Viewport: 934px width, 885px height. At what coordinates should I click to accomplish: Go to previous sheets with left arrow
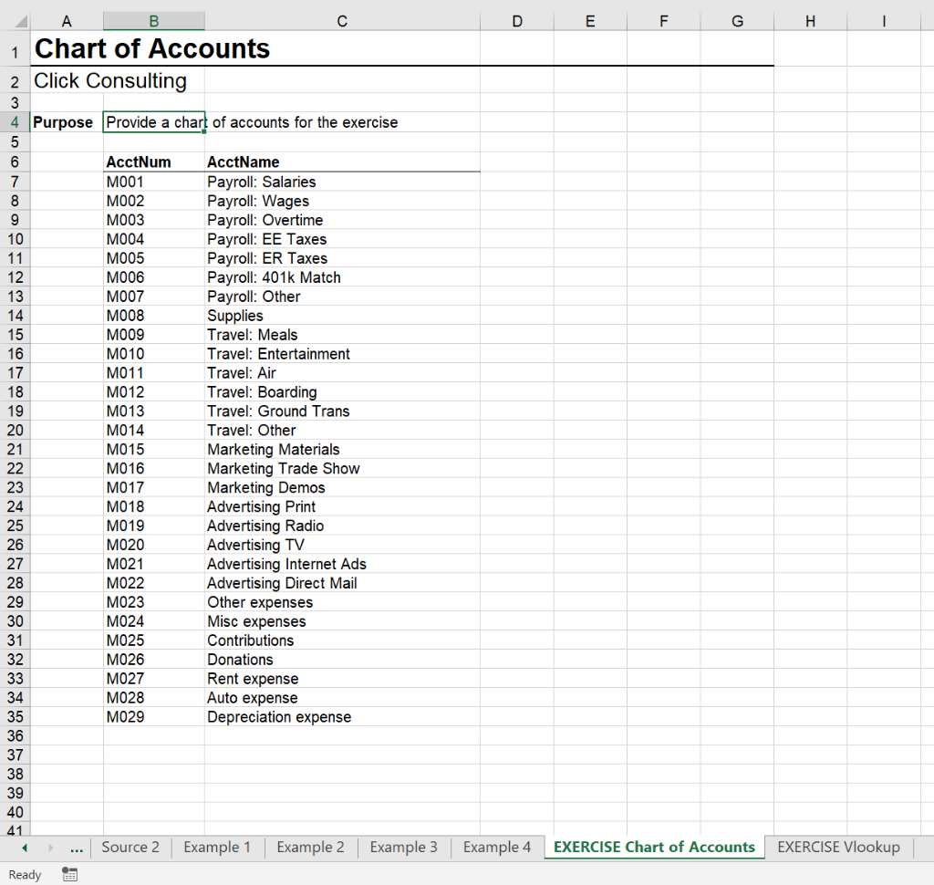[x=25, y=848]
